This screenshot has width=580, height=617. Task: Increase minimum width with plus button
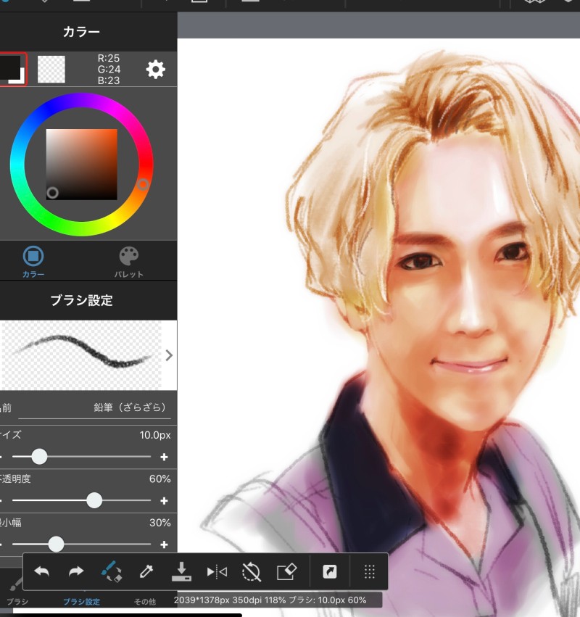point(164,544)
